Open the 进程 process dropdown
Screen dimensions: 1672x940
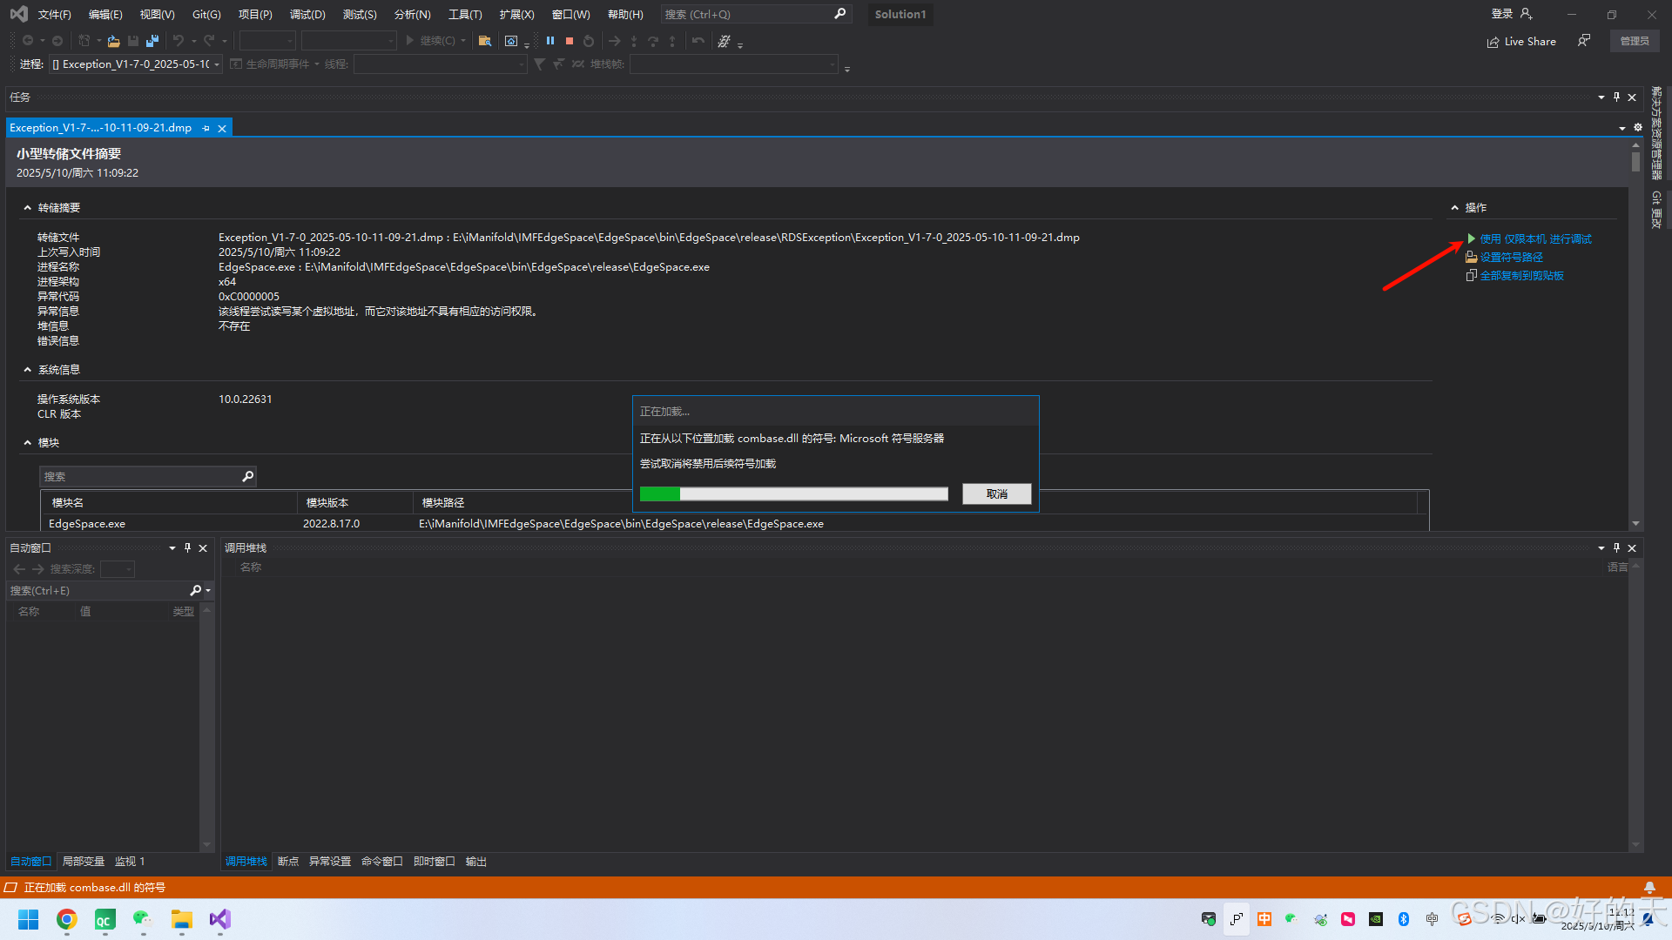(217, 64)
